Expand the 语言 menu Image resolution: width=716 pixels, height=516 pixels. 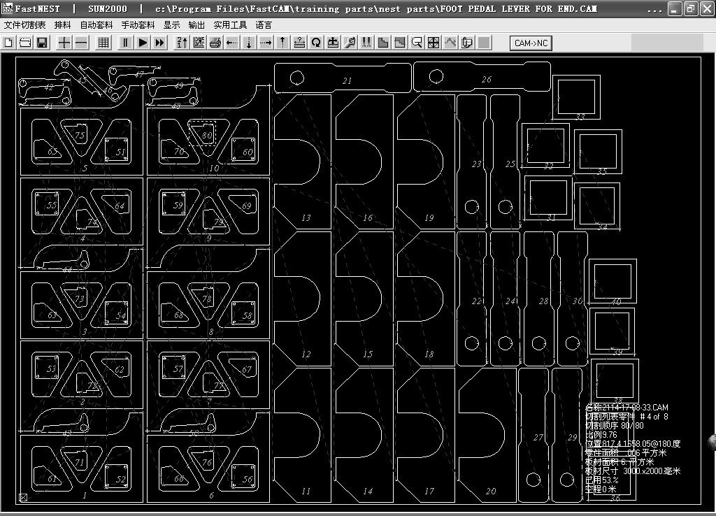coord(264,24)
